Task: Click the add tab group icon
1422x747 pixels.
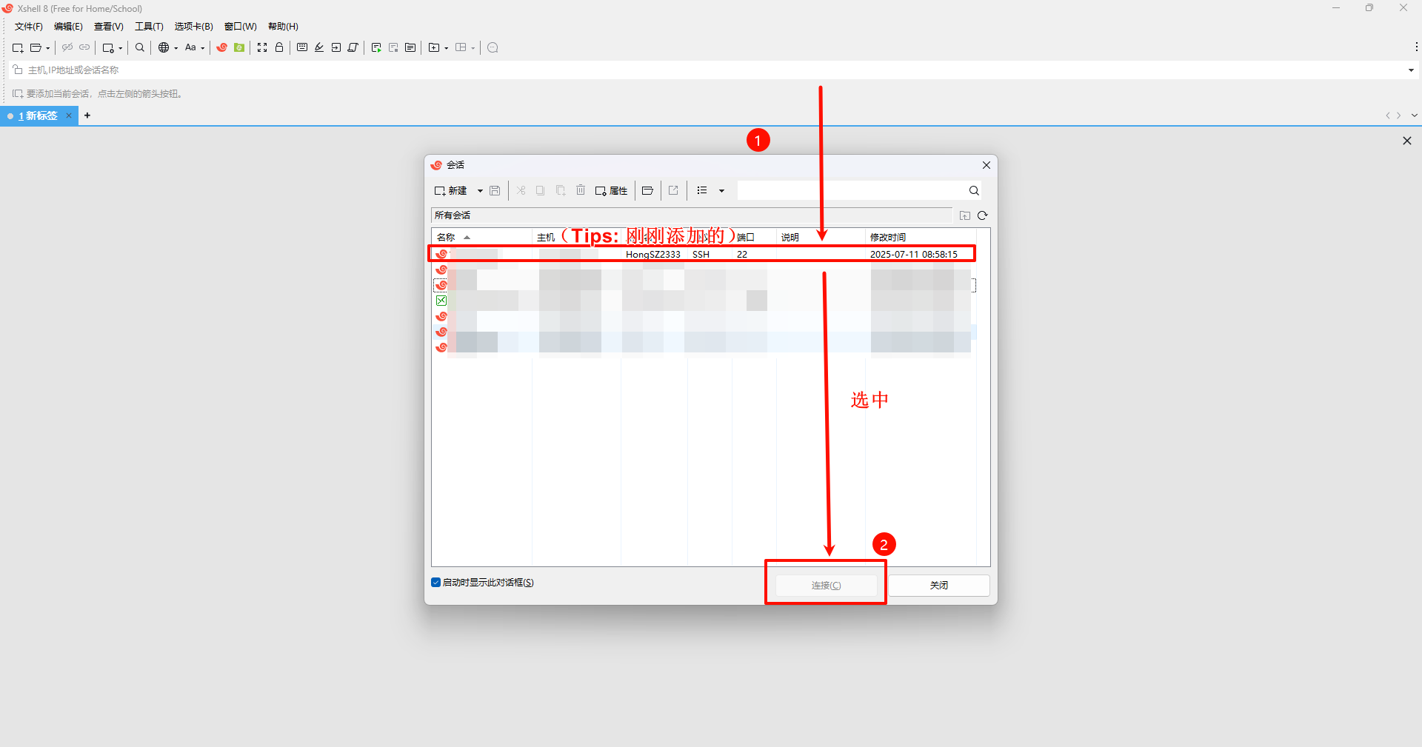Action: (x=434, y=47)
